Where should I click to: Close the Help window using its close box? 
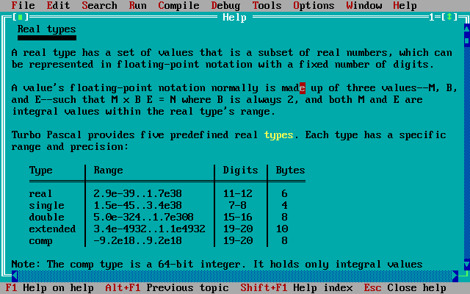pyautogui.click(x=21, y=17)
